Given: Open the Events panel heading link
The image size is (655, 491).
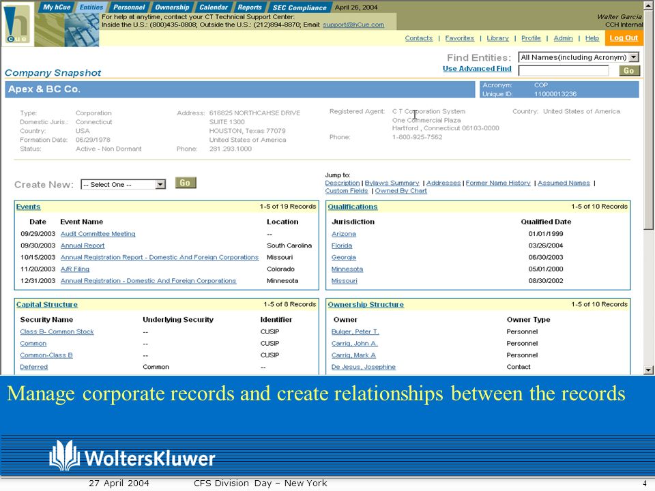Looking at the screenshot, I should click(x=29, y=207).
